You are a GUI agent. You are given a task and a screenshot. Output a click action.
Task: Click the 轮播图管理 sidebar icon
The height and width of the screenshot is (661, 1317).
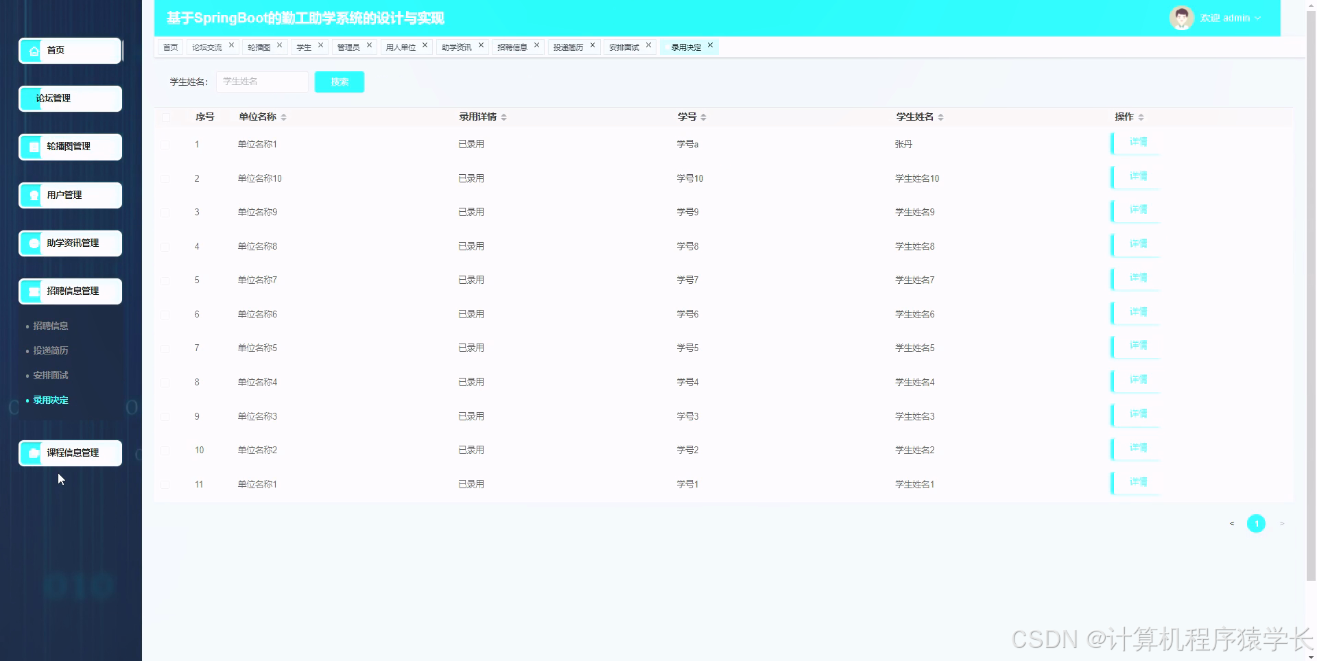coord(34,147)
